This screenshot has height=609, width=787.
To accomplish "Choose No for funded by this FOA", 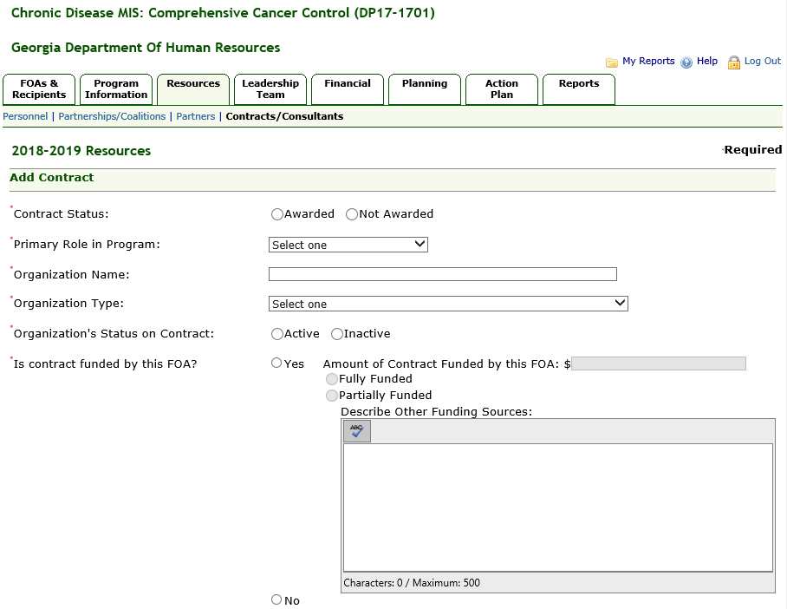I will pyautogui.click(x=277, y=599).
